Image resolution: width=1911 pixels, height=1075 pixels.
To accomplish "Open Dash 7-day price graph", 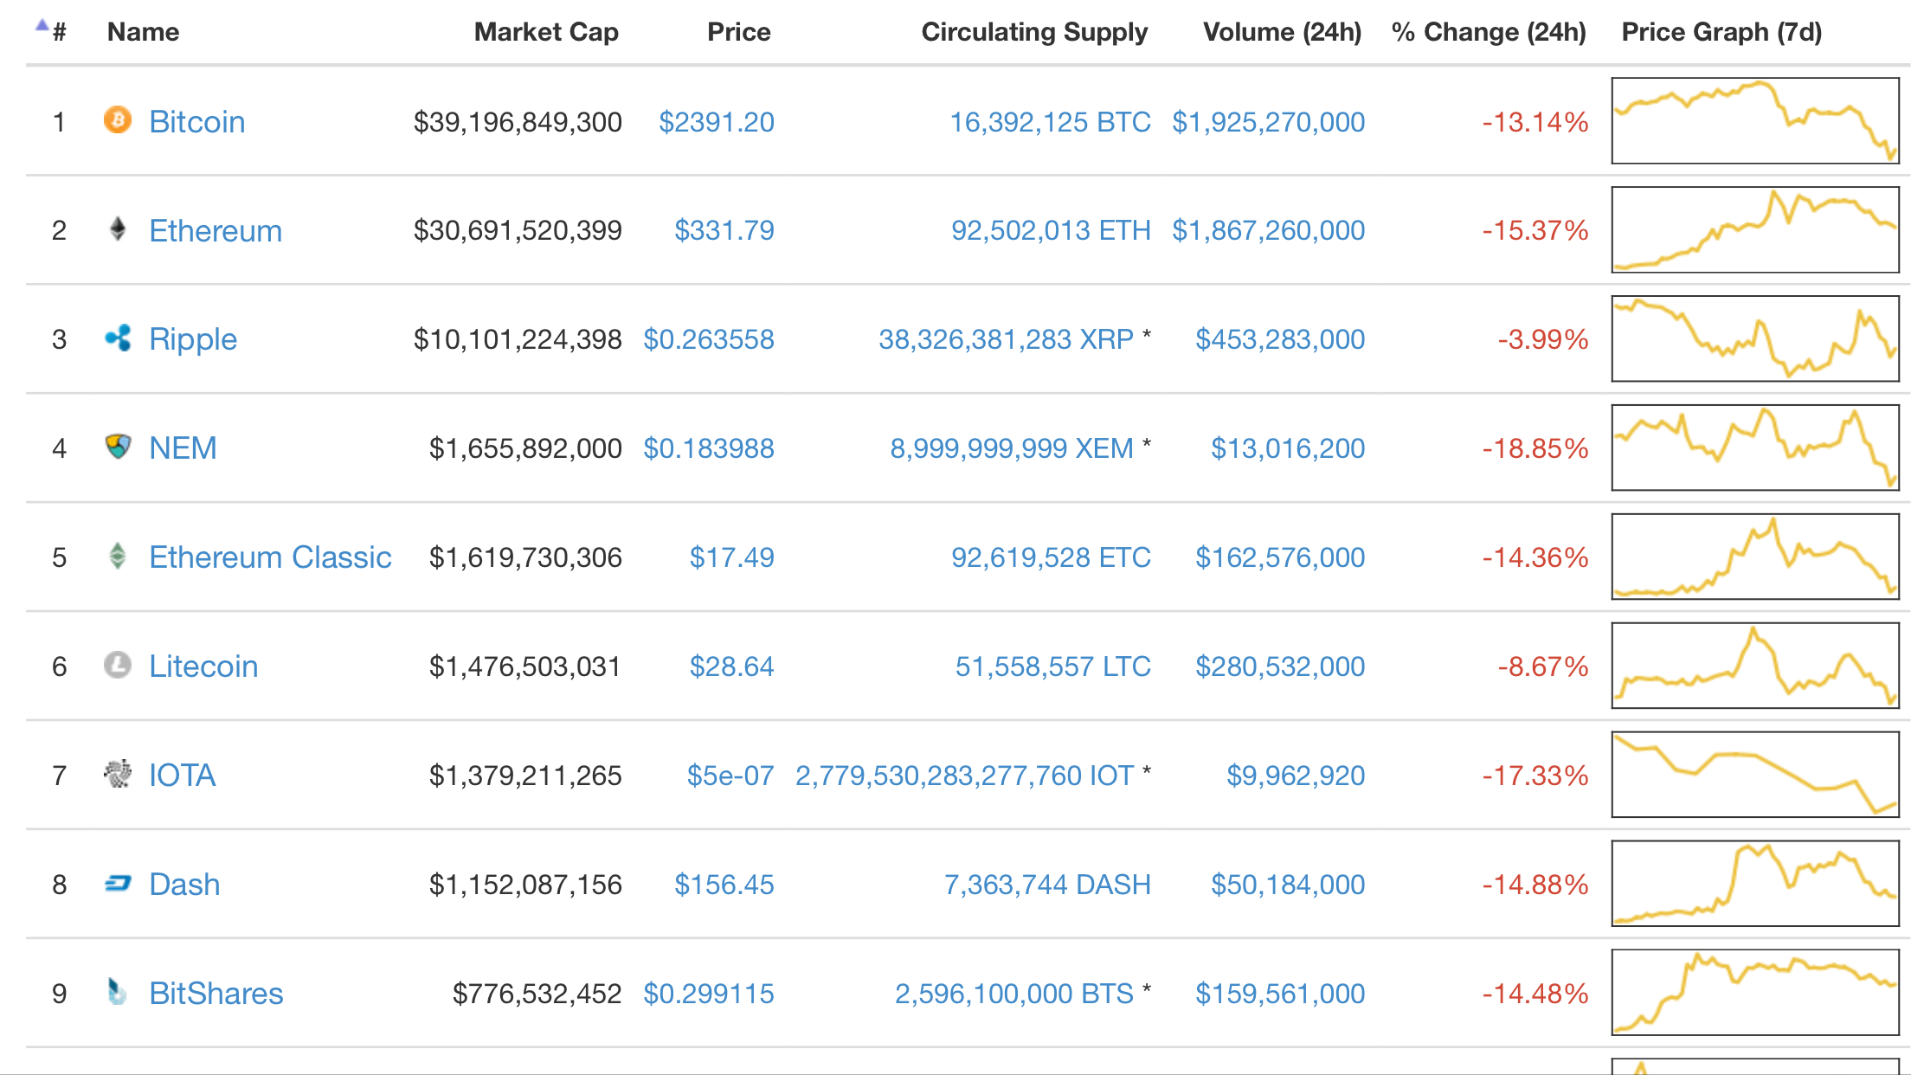I will [1755, 884].
